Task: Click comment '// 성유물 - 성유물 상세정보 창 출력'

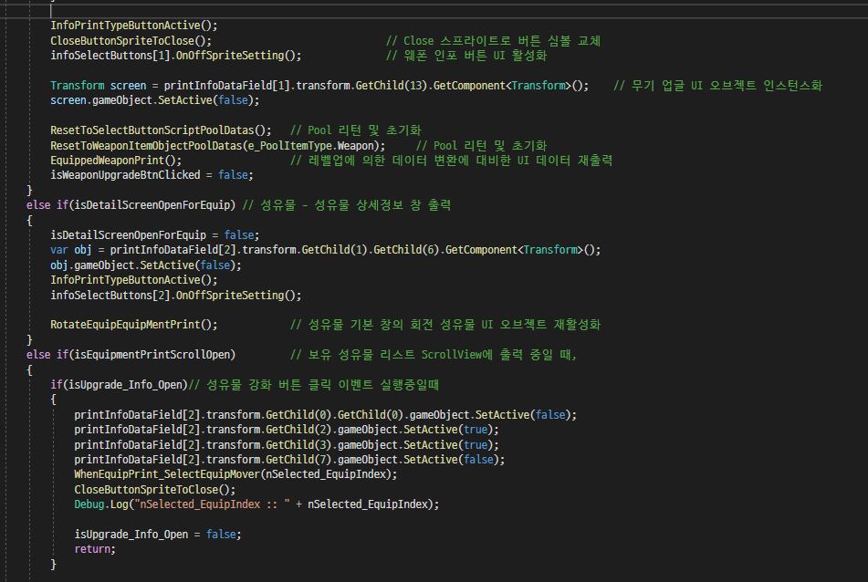Action: coord(347,205)
